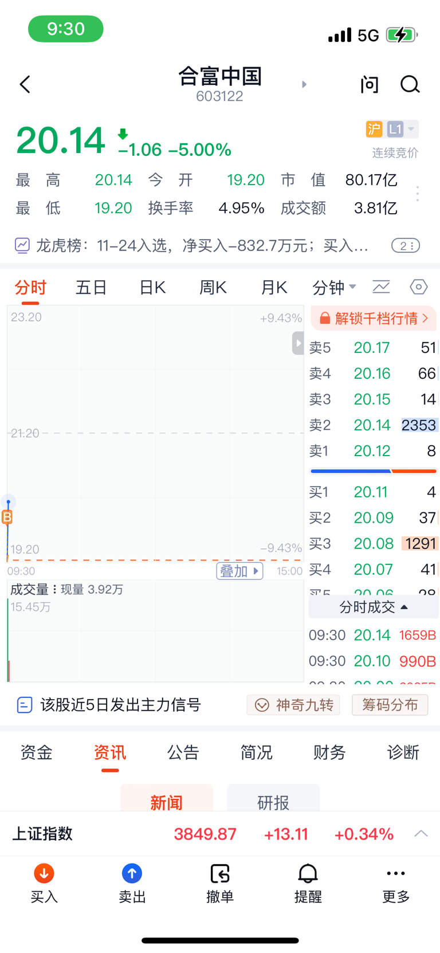Viewport: 440px width, 953px height.
Task: Open the 问 ask icon
Action: pos(370,85)
